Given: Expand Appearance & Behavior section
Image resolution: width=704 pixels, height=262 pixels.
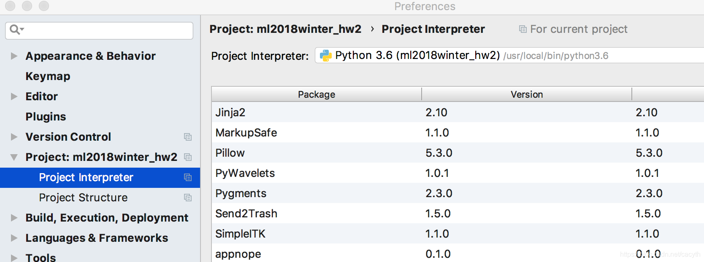Looking at the screenshot, I should click(x=14, y=56).
